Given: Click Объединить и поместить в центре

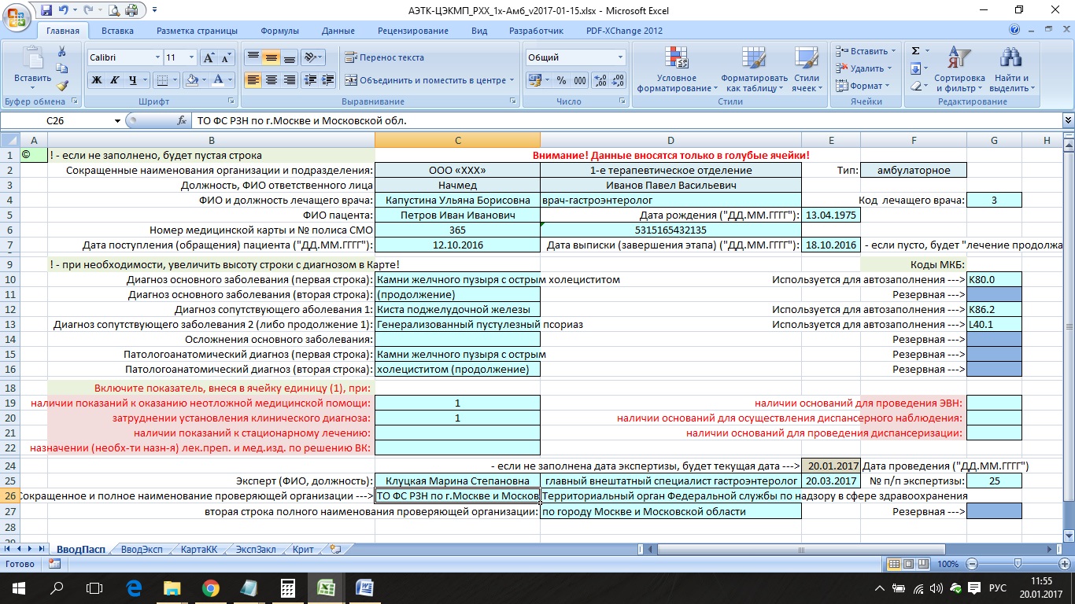Looking at the screenshot, I should point(425,80).
